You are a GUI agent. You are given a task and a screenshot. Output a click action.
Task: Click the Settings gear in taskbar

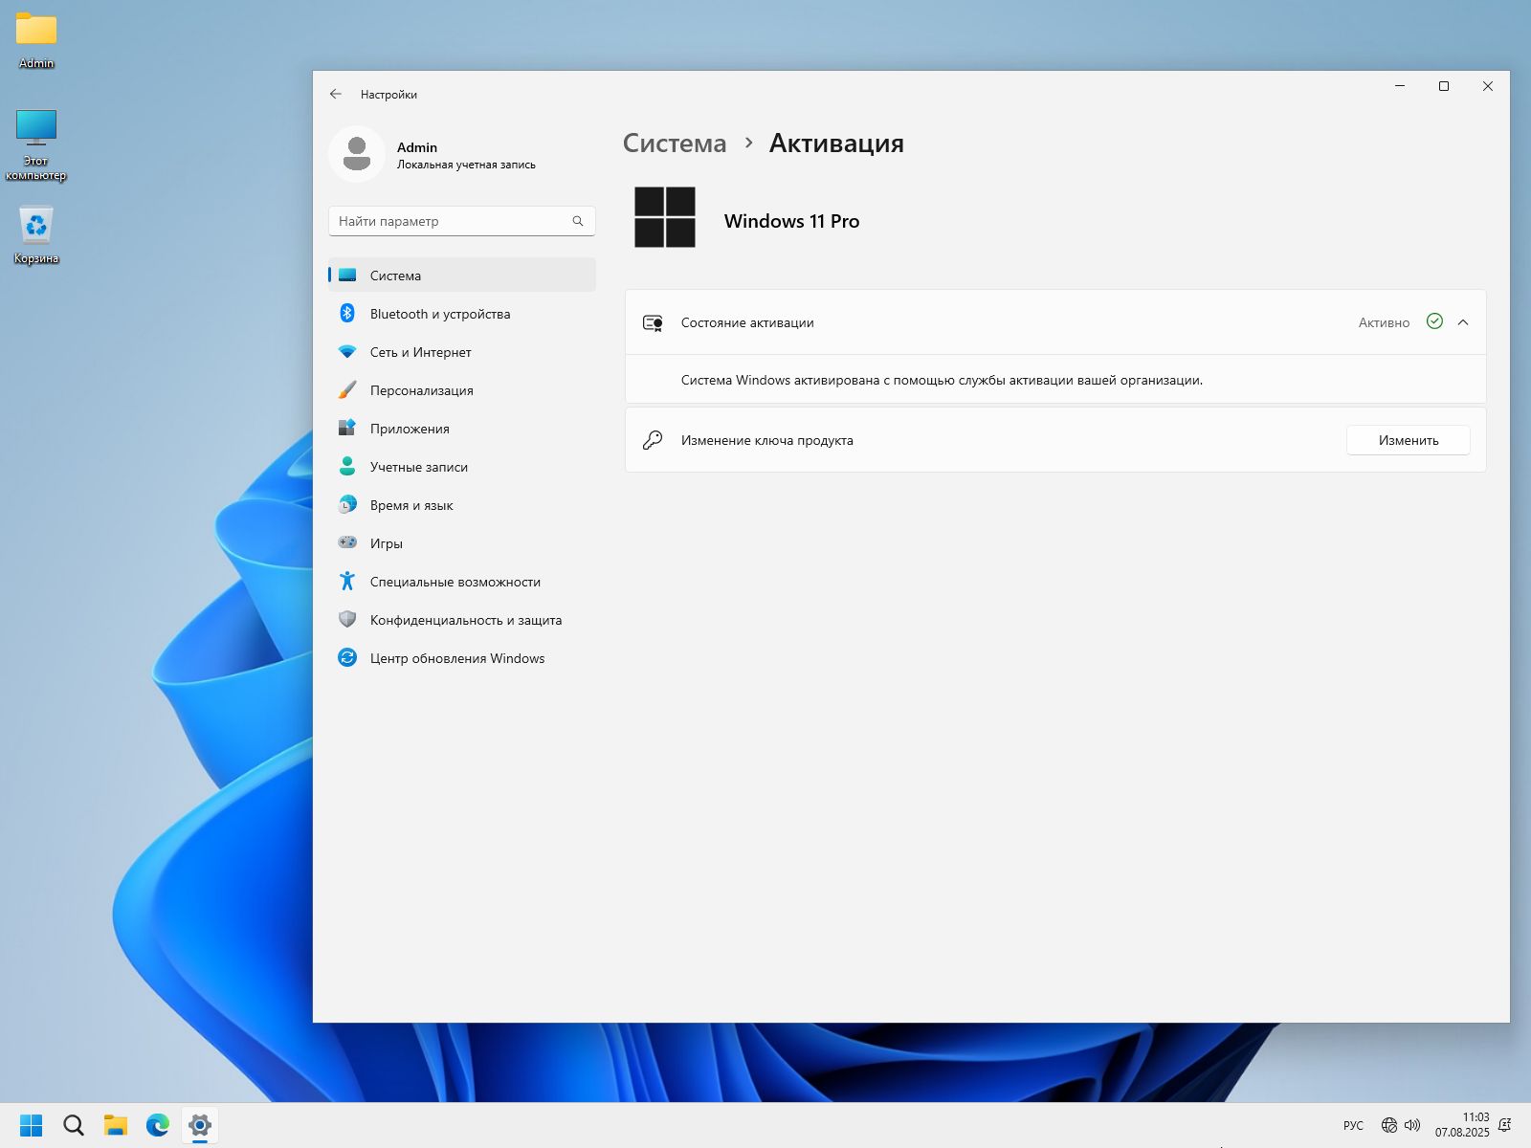200,1125
